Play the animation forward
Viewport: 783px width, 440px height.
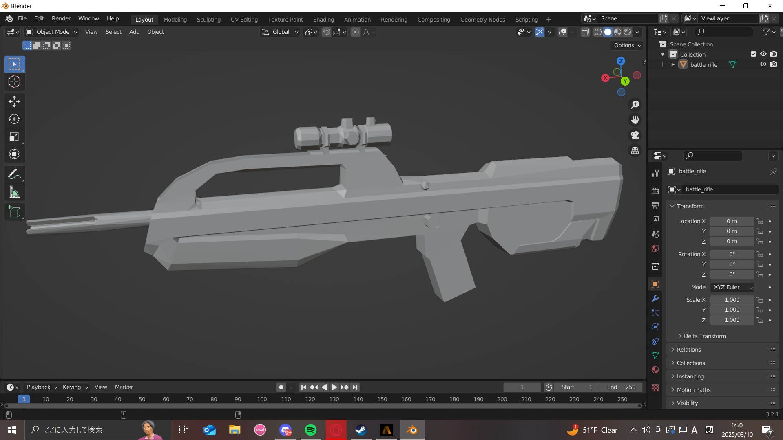point(334,387)
